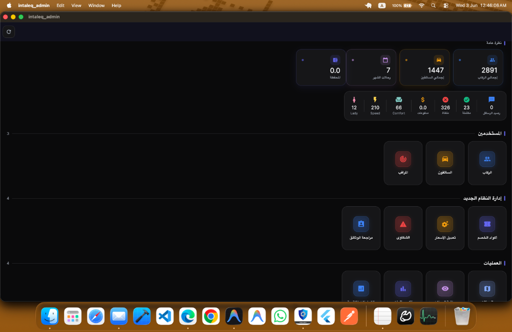This screenshot has height=332, width=512.
Task: Open the Apple menu
Action: pyautogui.click(x=9, y=5)
